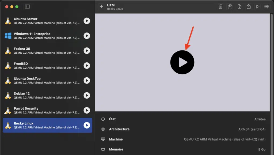274x155 pixels.
Task: Click the Mémoire label
Action: point(116,149)
